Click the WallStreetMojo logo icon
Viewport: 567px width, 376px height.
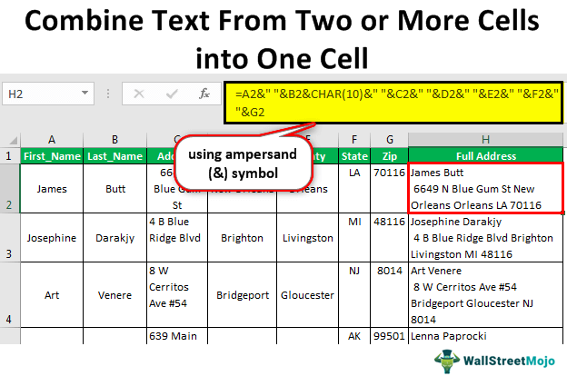pos(447,355)
